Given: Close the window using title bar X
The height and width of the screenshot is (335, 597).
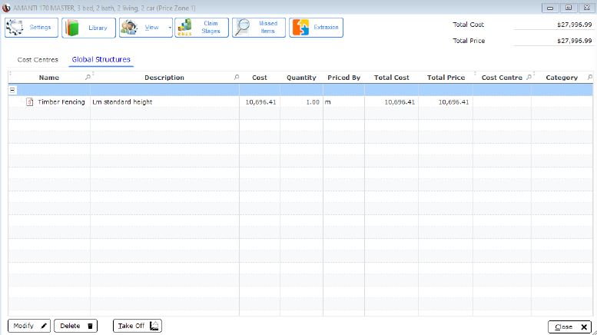Looking at the screenshot, I should [587, 8].
